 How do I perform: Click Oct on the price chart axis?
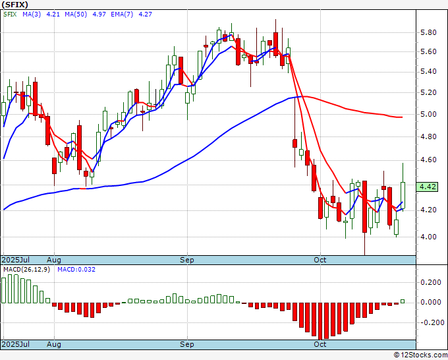pyautogui.click(x=320, y=260)
